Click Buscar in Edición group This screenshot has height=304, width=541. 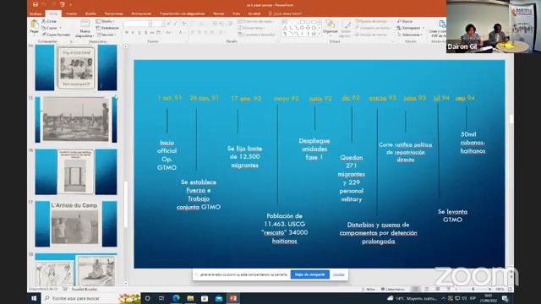click(x=405, y=21)
